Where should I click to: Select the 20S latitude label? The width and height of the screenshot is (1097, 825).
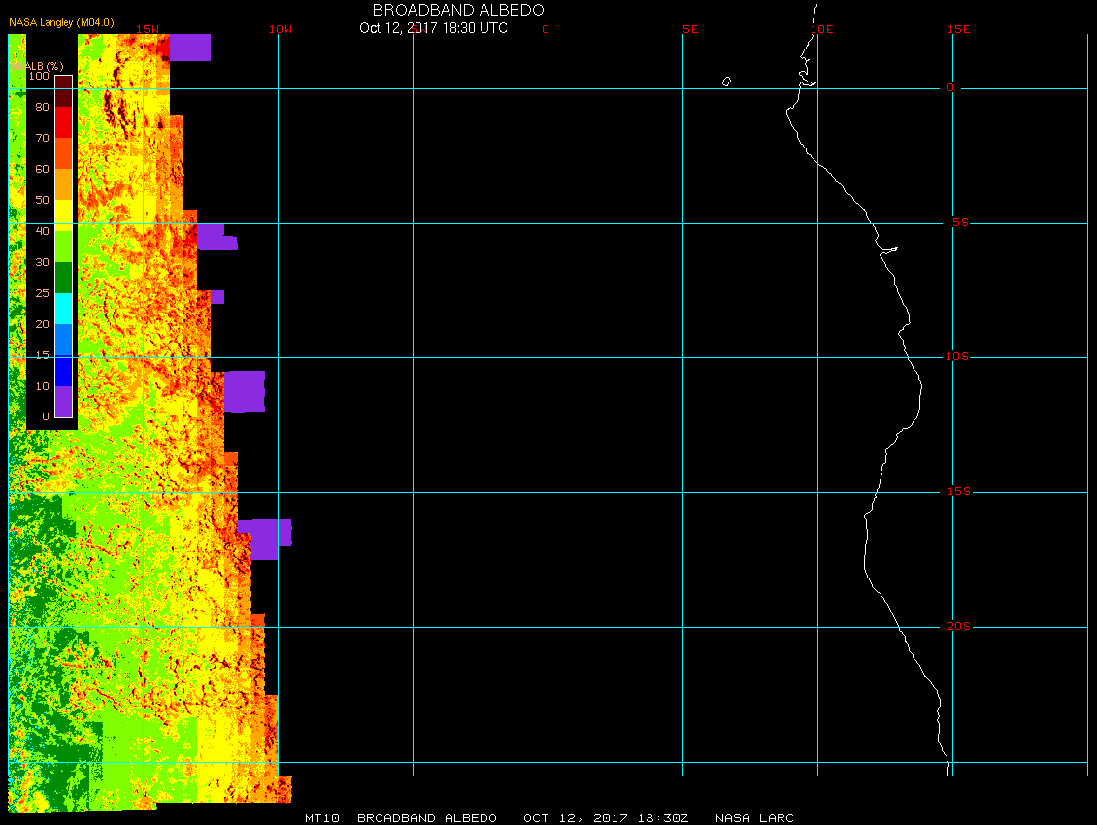point(957,627)
